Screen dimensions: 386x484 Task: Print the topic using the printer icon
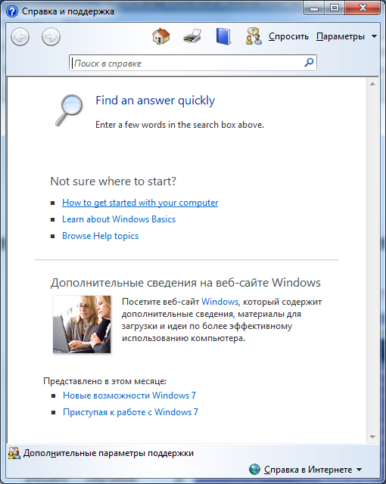192,36
